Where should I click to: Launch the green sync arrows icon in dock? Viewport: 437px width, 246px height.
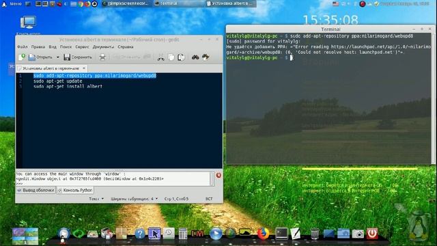click(78, 234)
